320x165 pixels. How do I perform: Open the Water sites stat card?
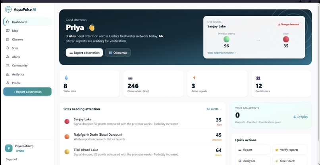(89, 83)
